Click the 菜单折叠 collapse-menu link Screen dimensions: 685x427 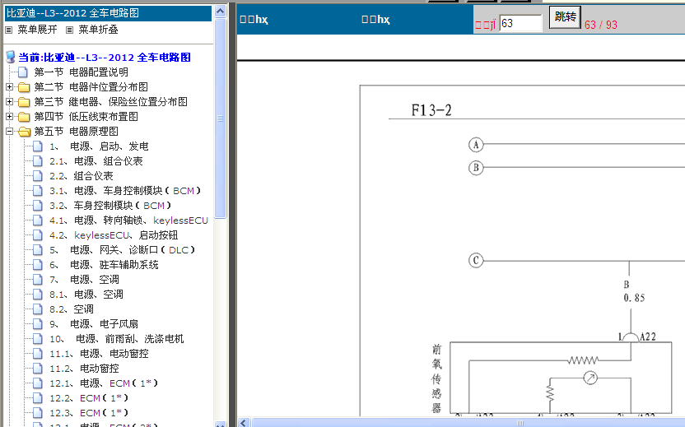click(98, 30)
